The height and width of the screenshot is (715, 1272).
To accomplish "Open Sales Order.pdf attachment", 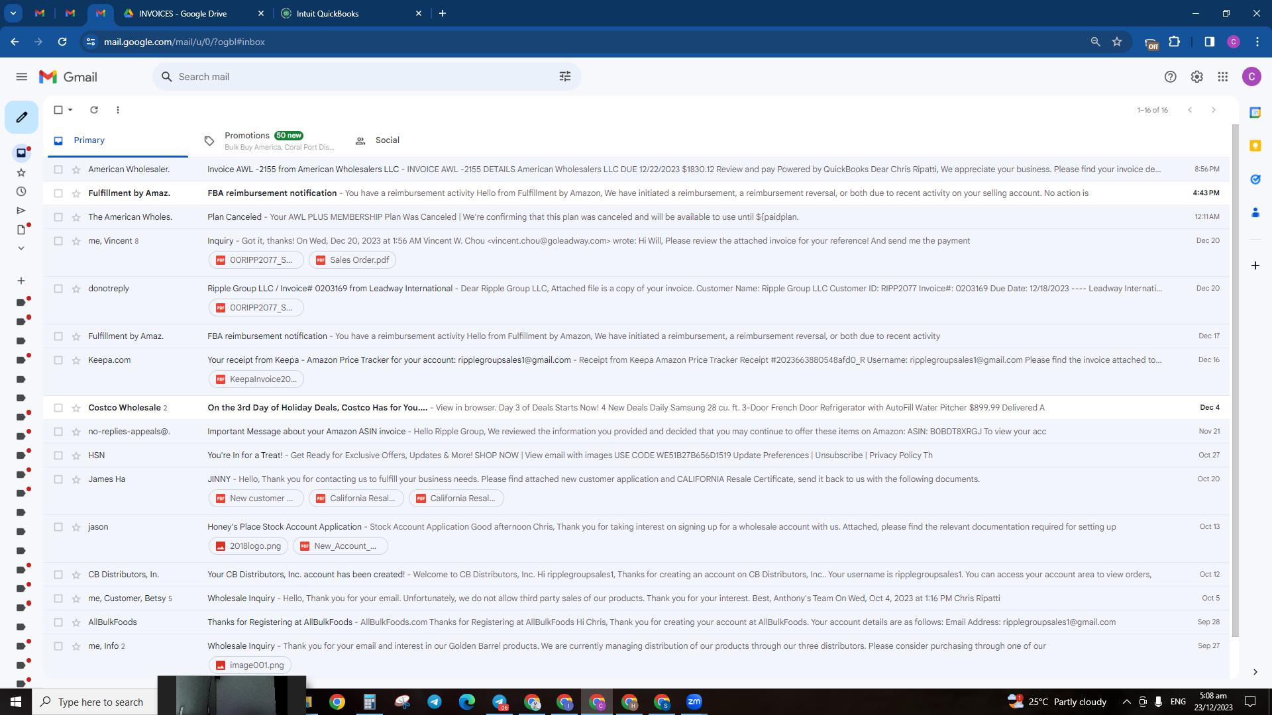I will pyautogui.click(x=352, y=260).
